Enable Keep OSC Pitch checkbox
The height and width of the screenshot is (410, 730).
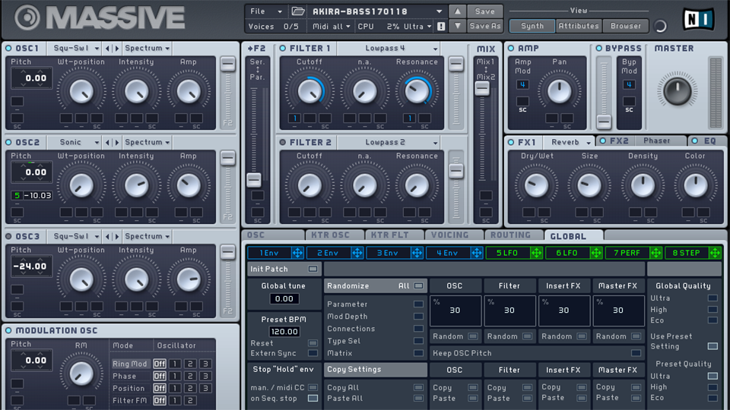click(x=636, y=353)
